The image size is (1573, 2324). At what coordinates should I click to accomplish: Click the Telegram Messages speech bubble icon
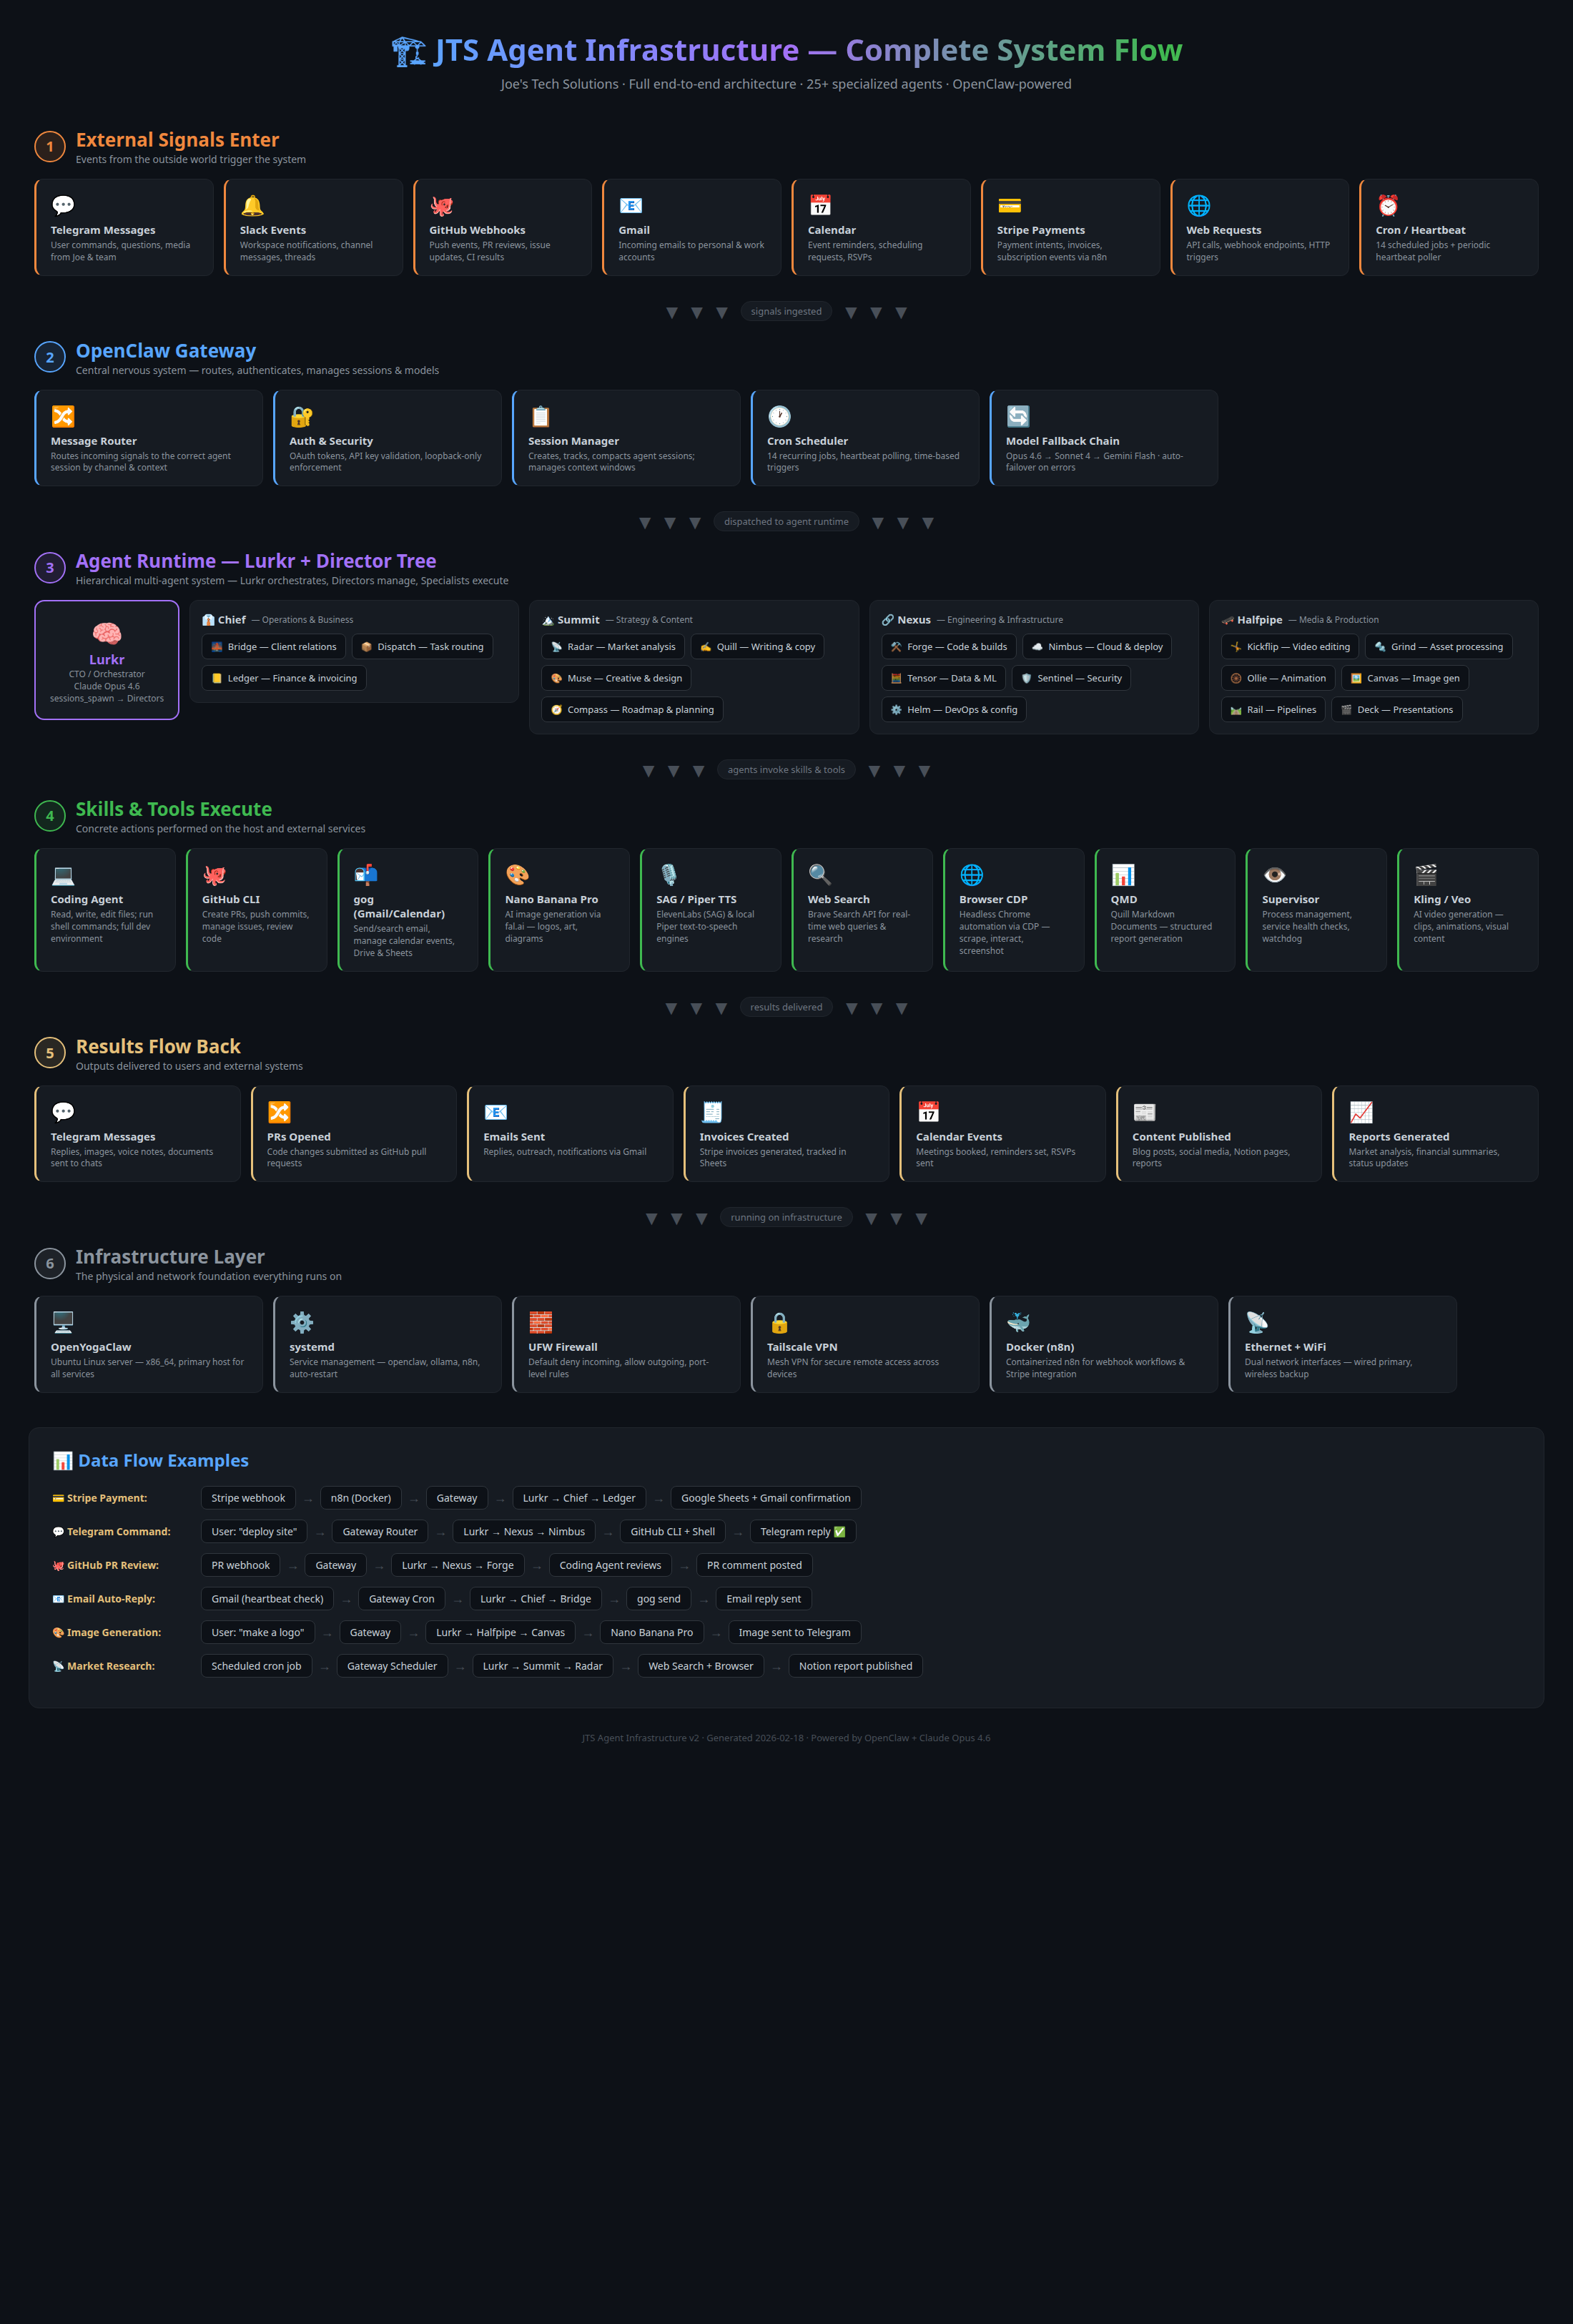(x=63, y=205)
